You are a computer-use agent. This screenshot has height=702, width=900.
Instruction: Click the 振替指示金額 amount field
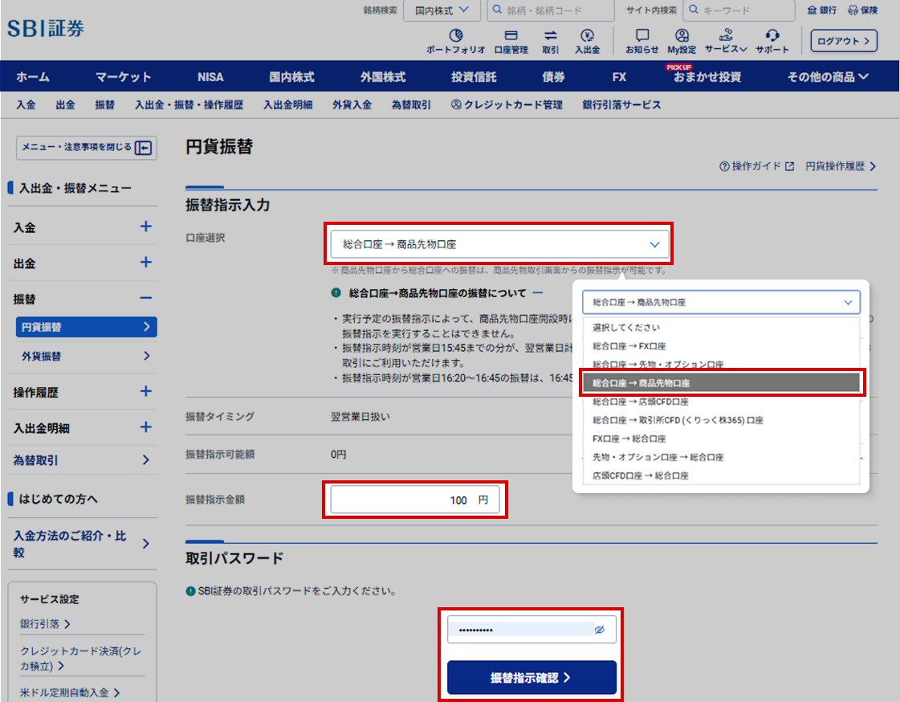tap(415, 500)
